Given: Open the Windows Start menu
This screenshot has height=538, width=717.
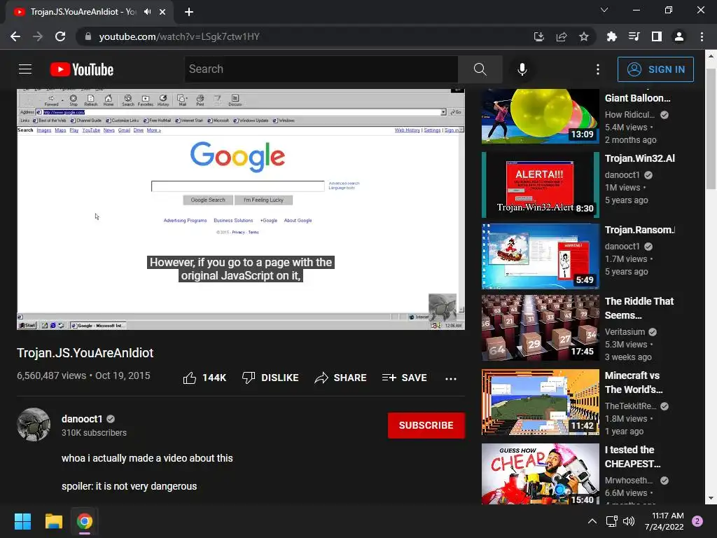Looking at the screenshot, I should (22, 521).
